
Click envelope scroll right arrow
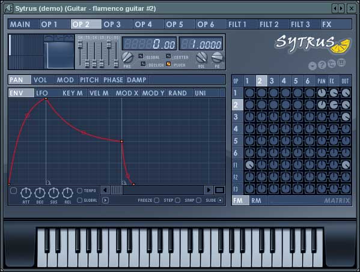click(209, 190)
